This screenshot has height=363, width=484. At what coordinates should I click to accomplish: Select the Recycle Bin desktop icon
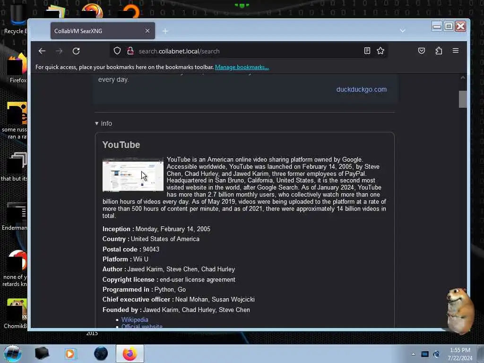(x=16, y=18)
